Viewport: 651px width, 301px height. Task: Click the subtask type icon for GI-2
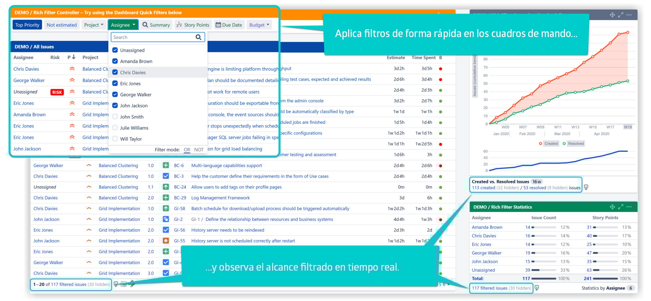click(x=166, y=219)
